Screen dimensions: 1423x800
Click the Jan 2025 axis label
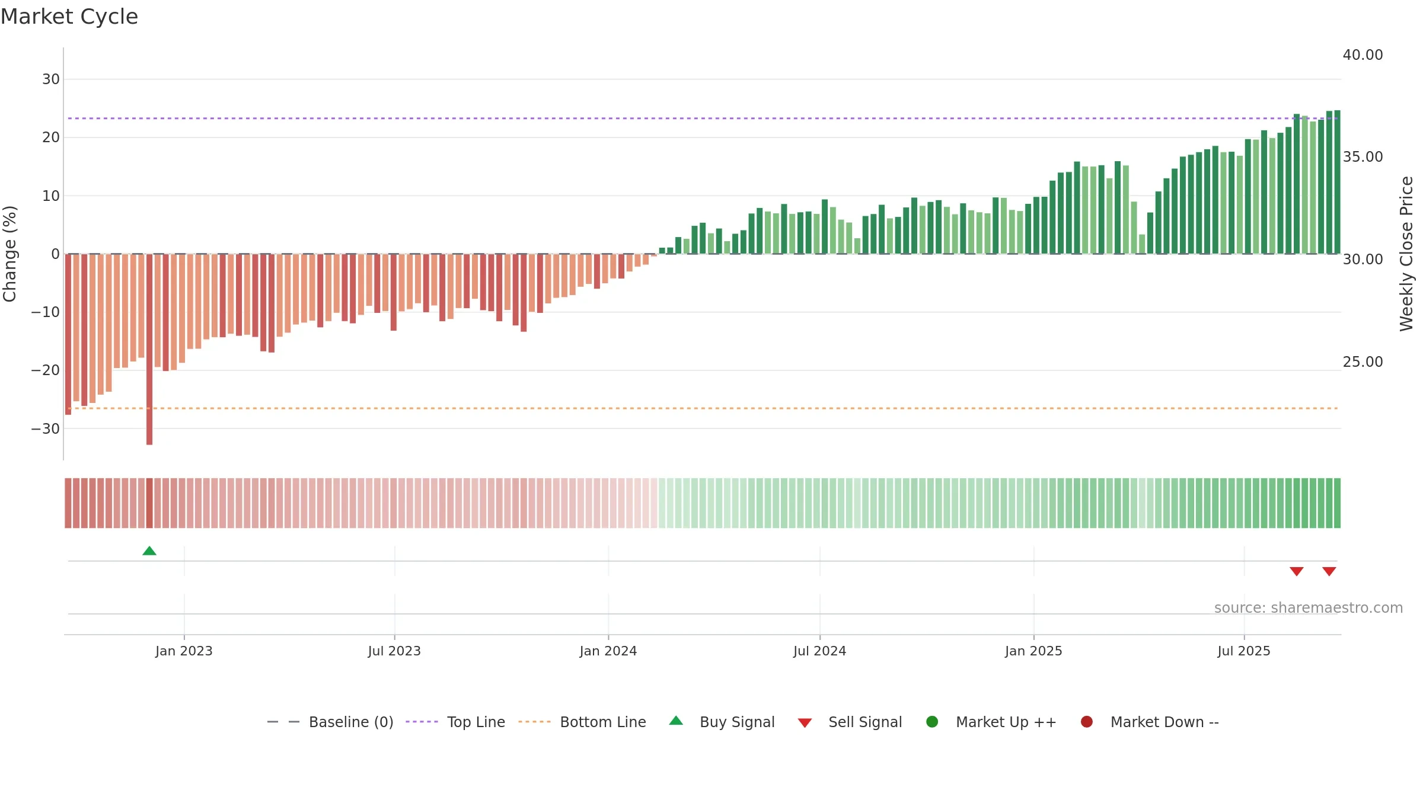[1033, 651]
